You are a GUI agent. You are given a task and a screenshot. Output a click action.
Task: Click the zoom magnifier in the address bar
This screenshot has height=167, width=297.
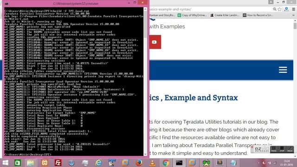click(275, 9)
